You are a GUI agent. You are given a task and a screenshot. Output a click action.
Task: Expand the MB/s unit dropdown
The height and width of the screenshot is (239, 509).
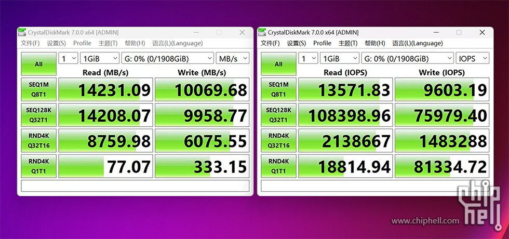point(232,59)
